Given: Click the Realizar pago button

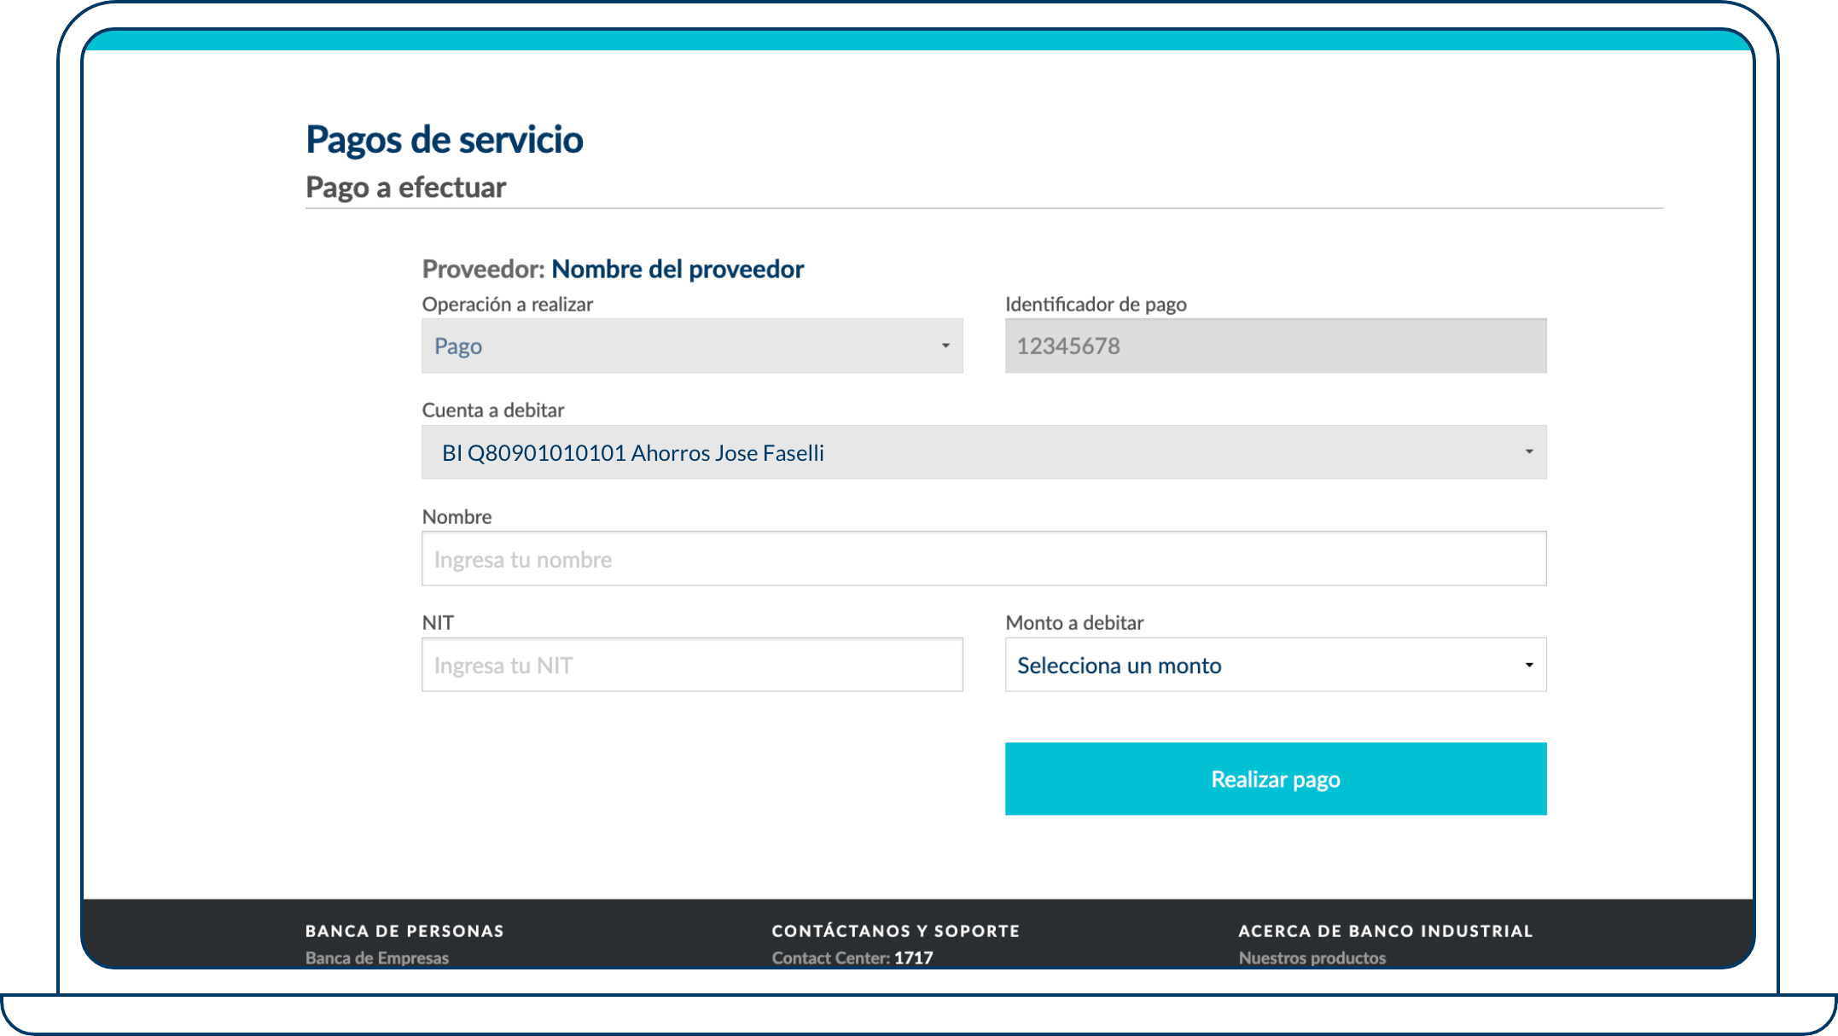Looking at the screenshot, I should (1277, 778).
